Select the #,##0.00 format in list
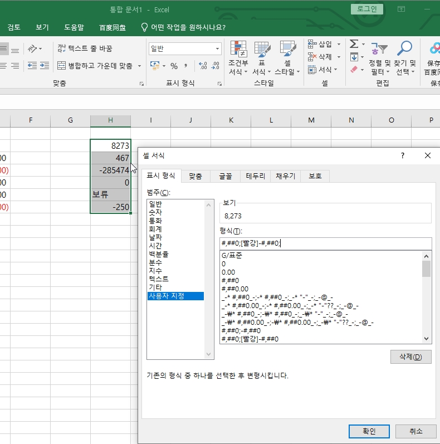This screenshot has height=444, width=440. (x=320, y=289)
